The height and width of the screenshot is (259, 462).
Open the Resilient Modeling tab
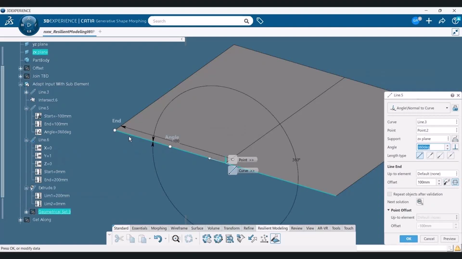pyautogui.click(x=272, y=228)
